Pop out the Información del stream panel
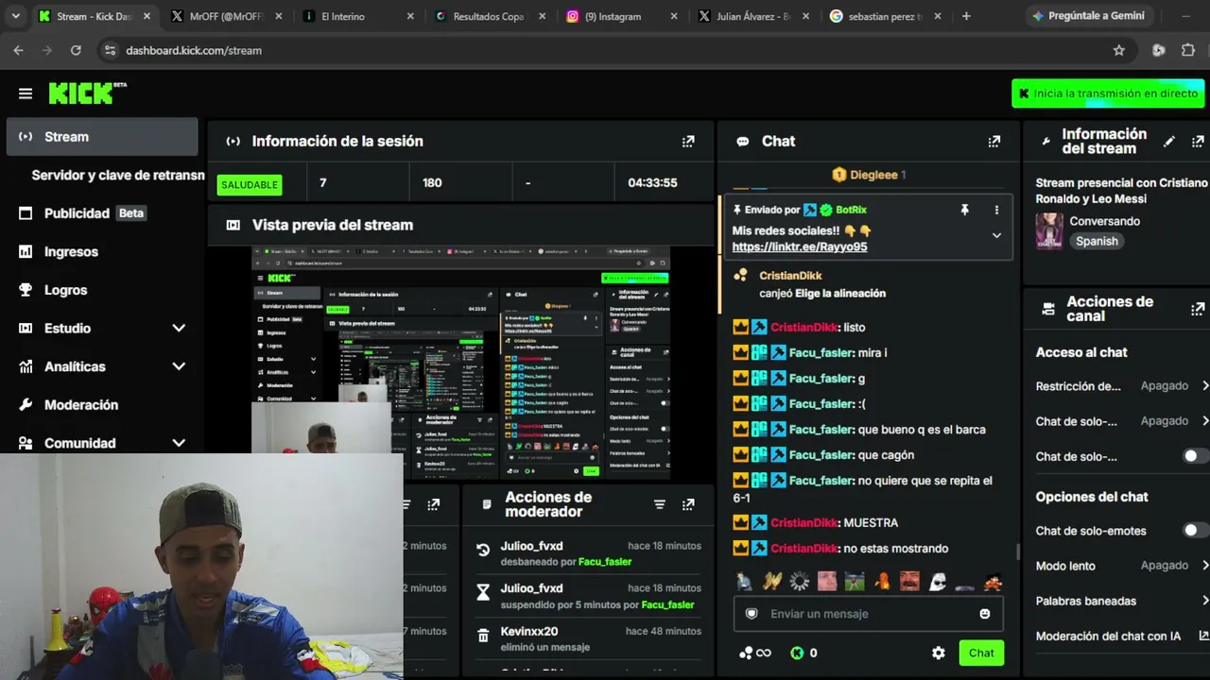 point(1198,141)
